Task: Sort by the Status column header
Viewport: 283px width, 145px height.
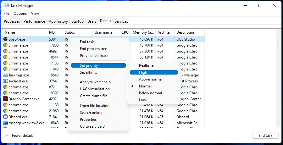Action: pos(78,32)
